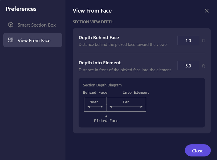217x160 pixels.
Task: Click the 'Picked Face' diagram label
Action: point(106,121)
